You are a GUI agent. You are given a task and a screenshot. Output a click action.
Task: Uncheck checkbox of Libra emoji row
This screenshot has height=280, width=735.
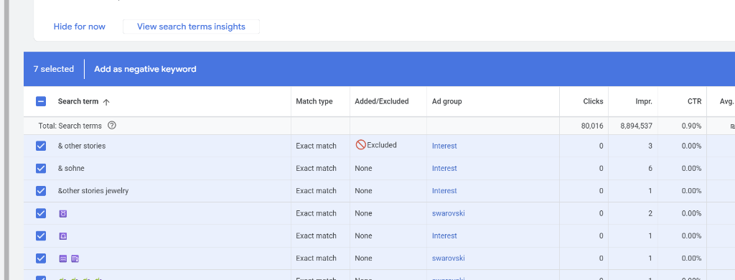pyautogui.click(x=41, y=236)
